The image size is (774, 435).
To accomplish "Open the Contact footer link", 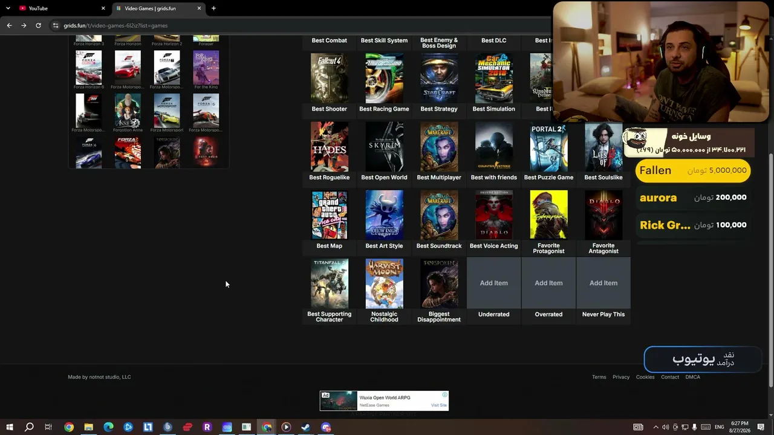I will [670, 377].
